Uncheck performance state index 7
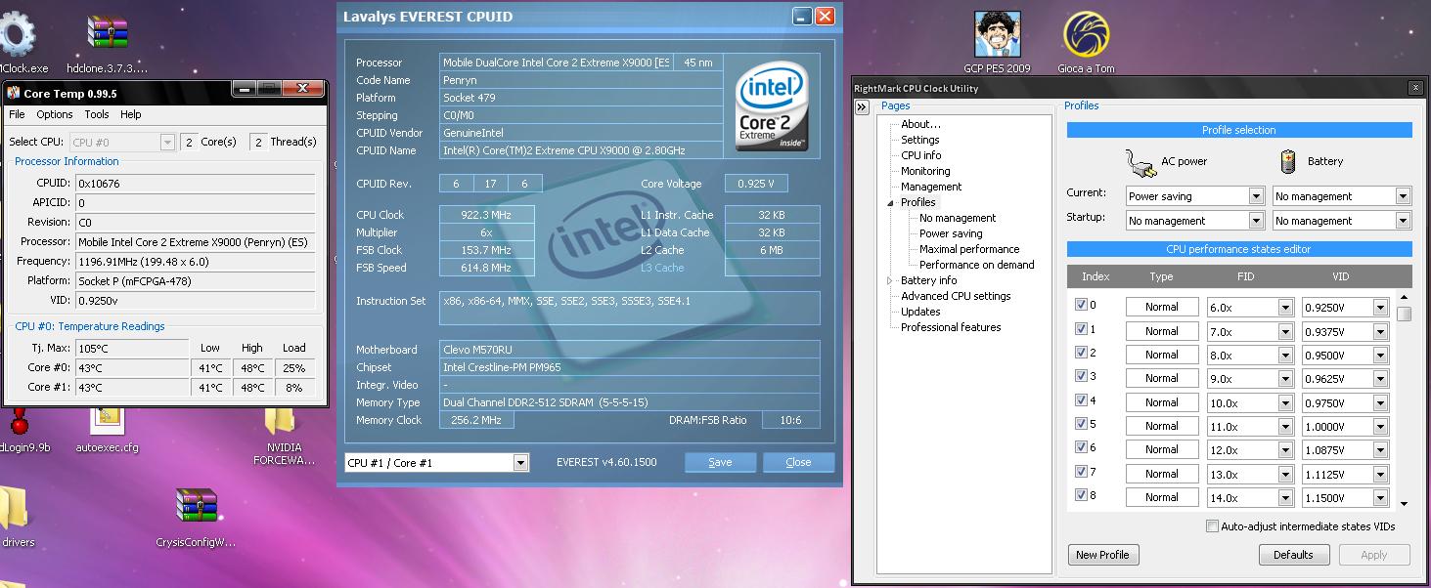The image size is (1431, 588). pyautogui.click(x=1081, y=472)
